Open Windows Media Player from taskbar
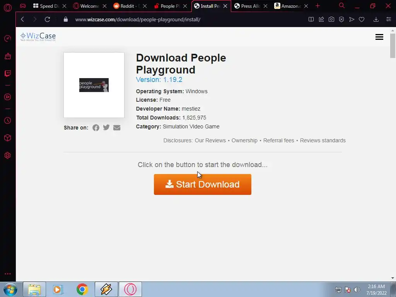Viewport: 396px width, 297px height. (58, 289)
